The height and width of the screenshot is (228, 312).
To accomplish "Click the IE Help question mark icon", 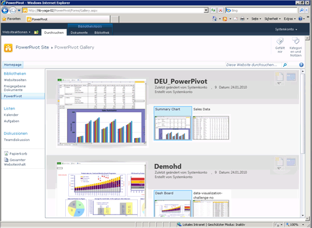I will click(300, 19).
